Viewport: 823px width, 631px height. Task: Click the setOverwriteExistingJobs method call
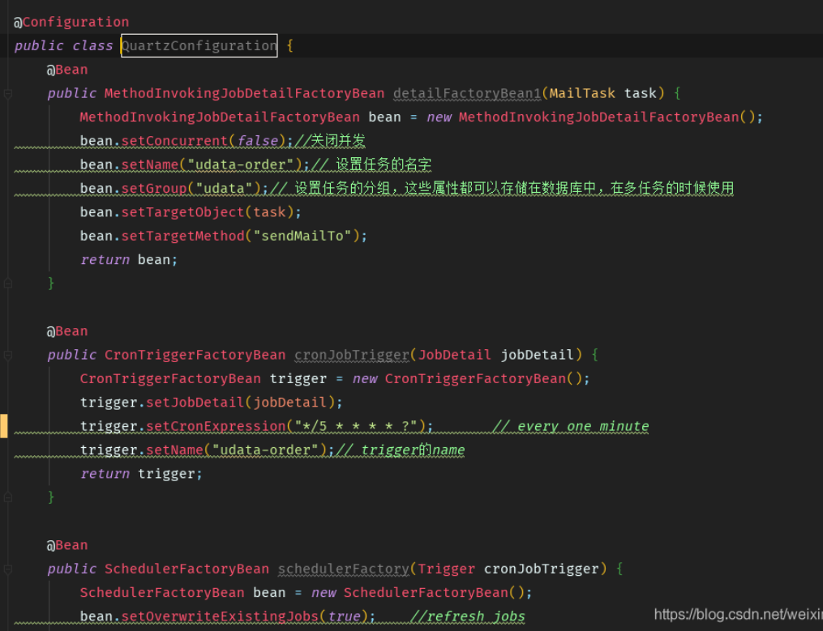click(220, 616)
